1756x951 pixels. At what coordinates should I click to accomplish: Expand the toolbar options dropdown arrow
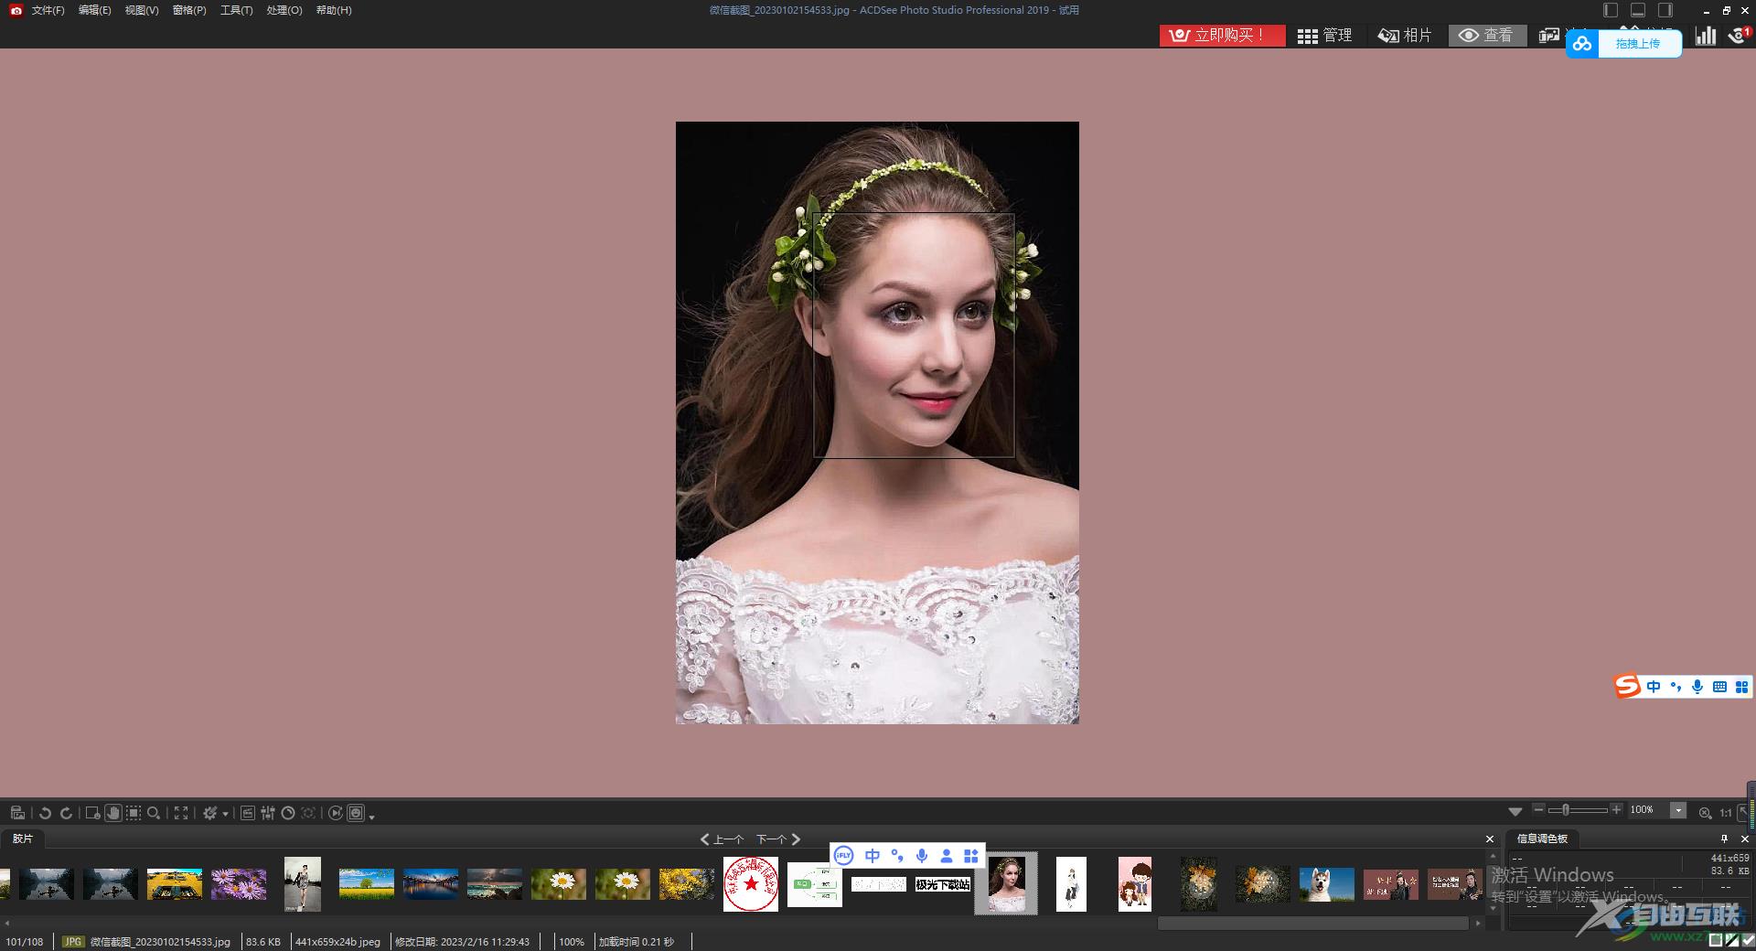(372, 816)
